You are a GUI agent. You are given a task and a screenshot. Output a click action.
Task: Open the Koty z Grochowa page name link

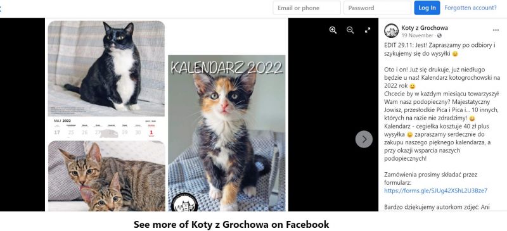425,28
